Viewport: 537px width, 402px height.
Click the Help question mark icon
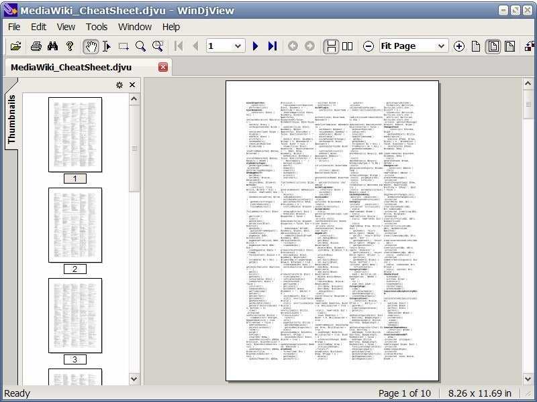[70, 46]
